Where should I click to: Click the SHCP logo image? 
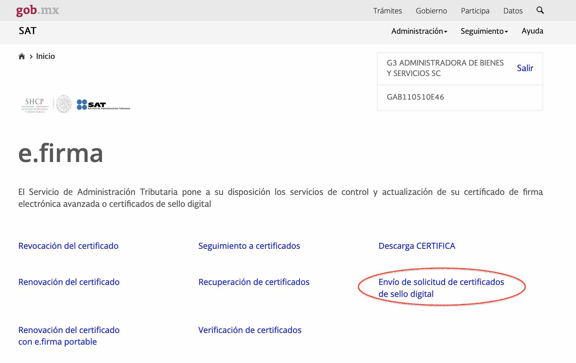(x=35, y=105)
